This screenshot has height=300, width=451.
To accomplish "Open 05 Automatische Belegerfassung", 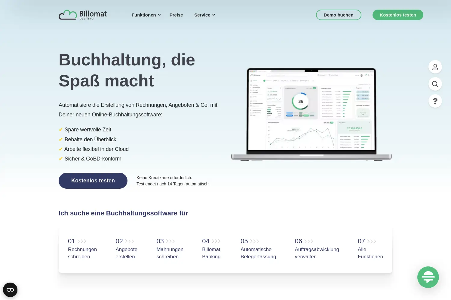I will [258, 249].
